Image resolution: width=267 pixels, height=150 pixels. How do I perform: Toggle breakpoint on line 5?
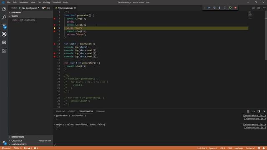[55, 25]
